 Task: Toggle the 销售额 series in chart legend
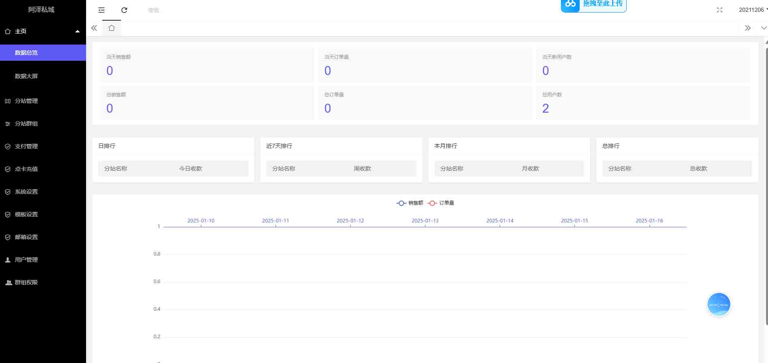point(410,203)
